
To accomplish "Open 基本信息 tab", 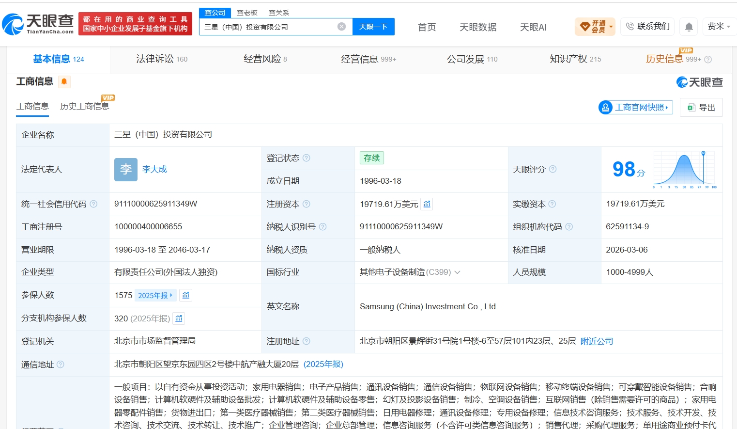I will (58, 59).
